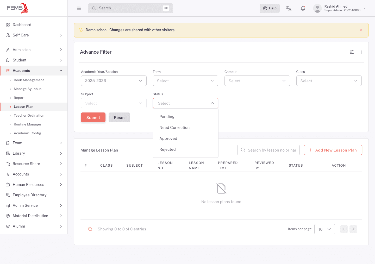Open Academic Year/Session dropdown
The height and width of the screenshot is (264, 375).
coord(114,81)
